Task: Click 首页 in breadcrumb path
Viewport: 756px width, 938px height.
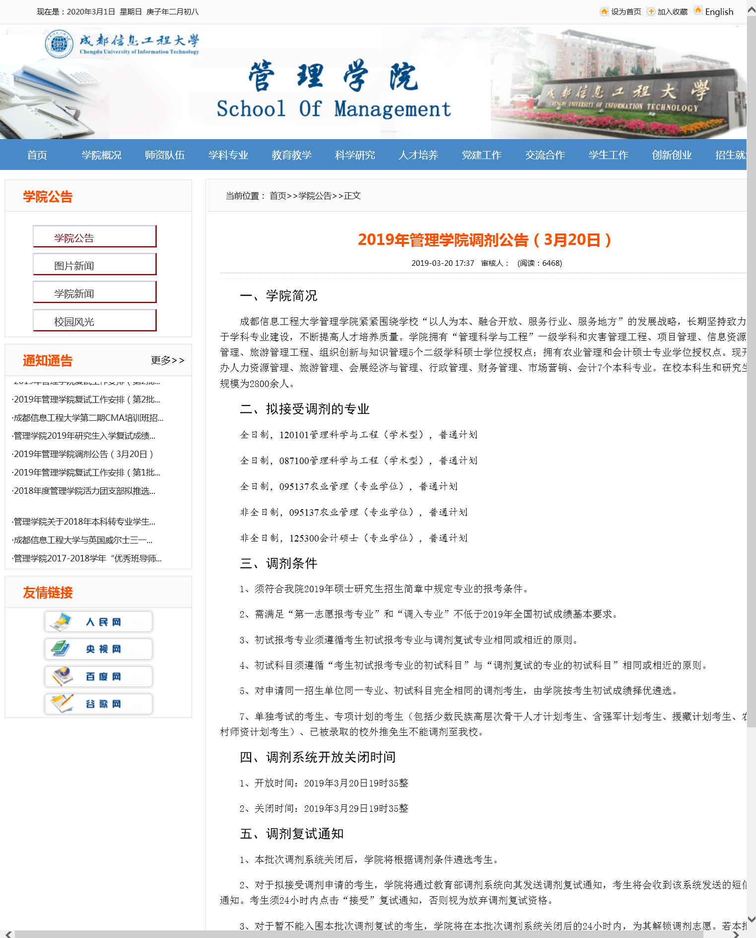Action: 278,196
